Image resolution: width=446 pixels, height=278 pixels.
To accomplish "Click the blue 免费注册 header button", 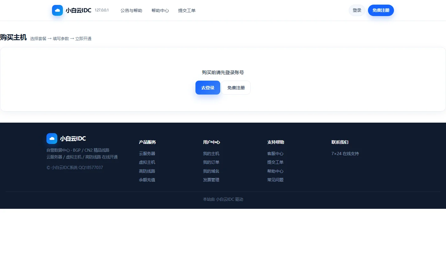I will pos(381,10).
